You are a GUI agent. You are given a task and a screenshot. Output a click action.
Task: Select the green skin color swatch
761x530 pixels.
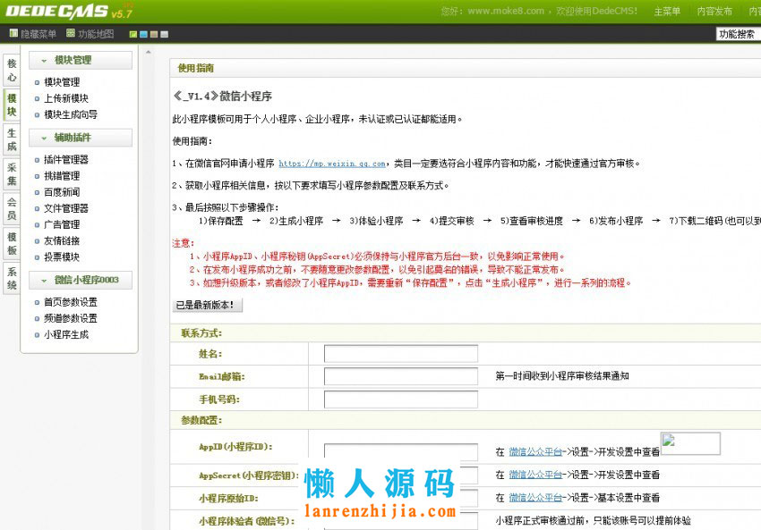133,34
